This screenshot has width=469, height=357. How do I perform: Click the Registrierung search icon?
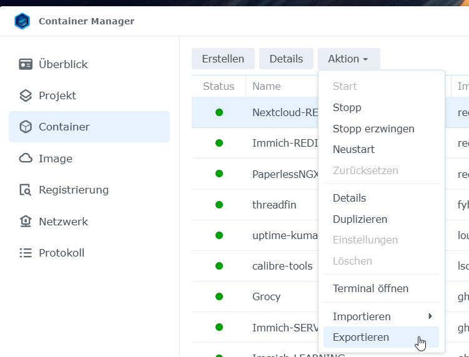pyautogui.click(x=25, y=190)
